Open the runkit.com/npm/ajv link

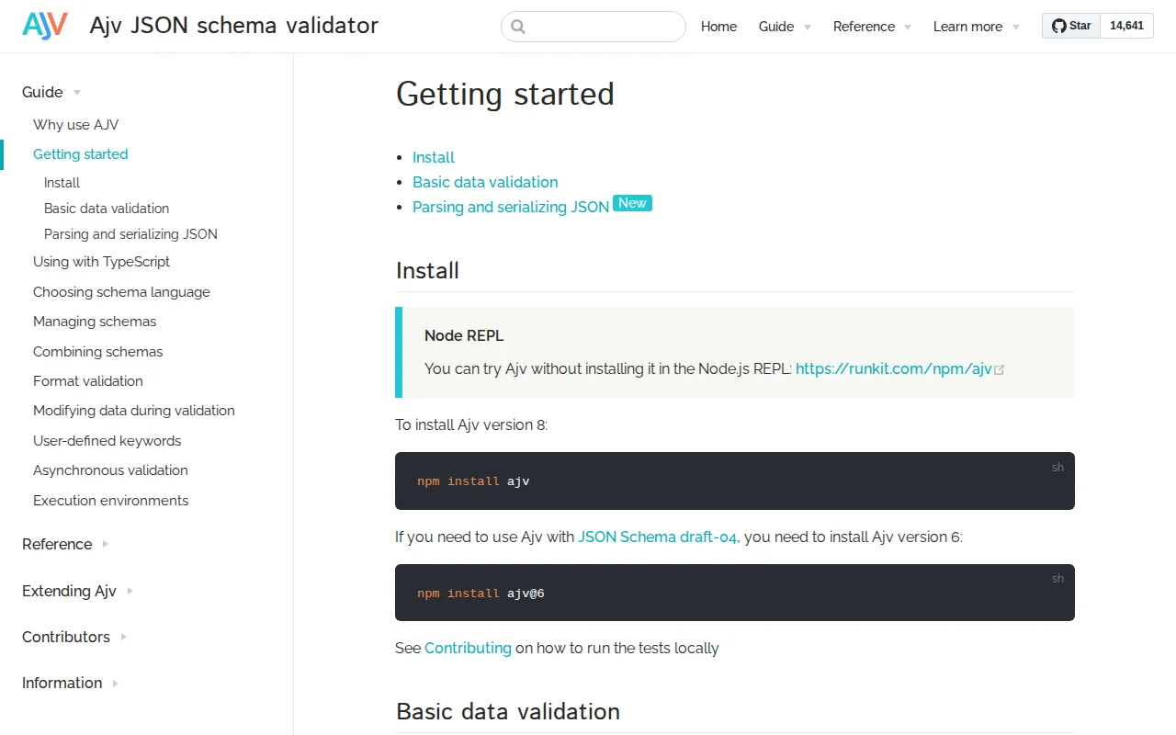click(x=894, y=368)
